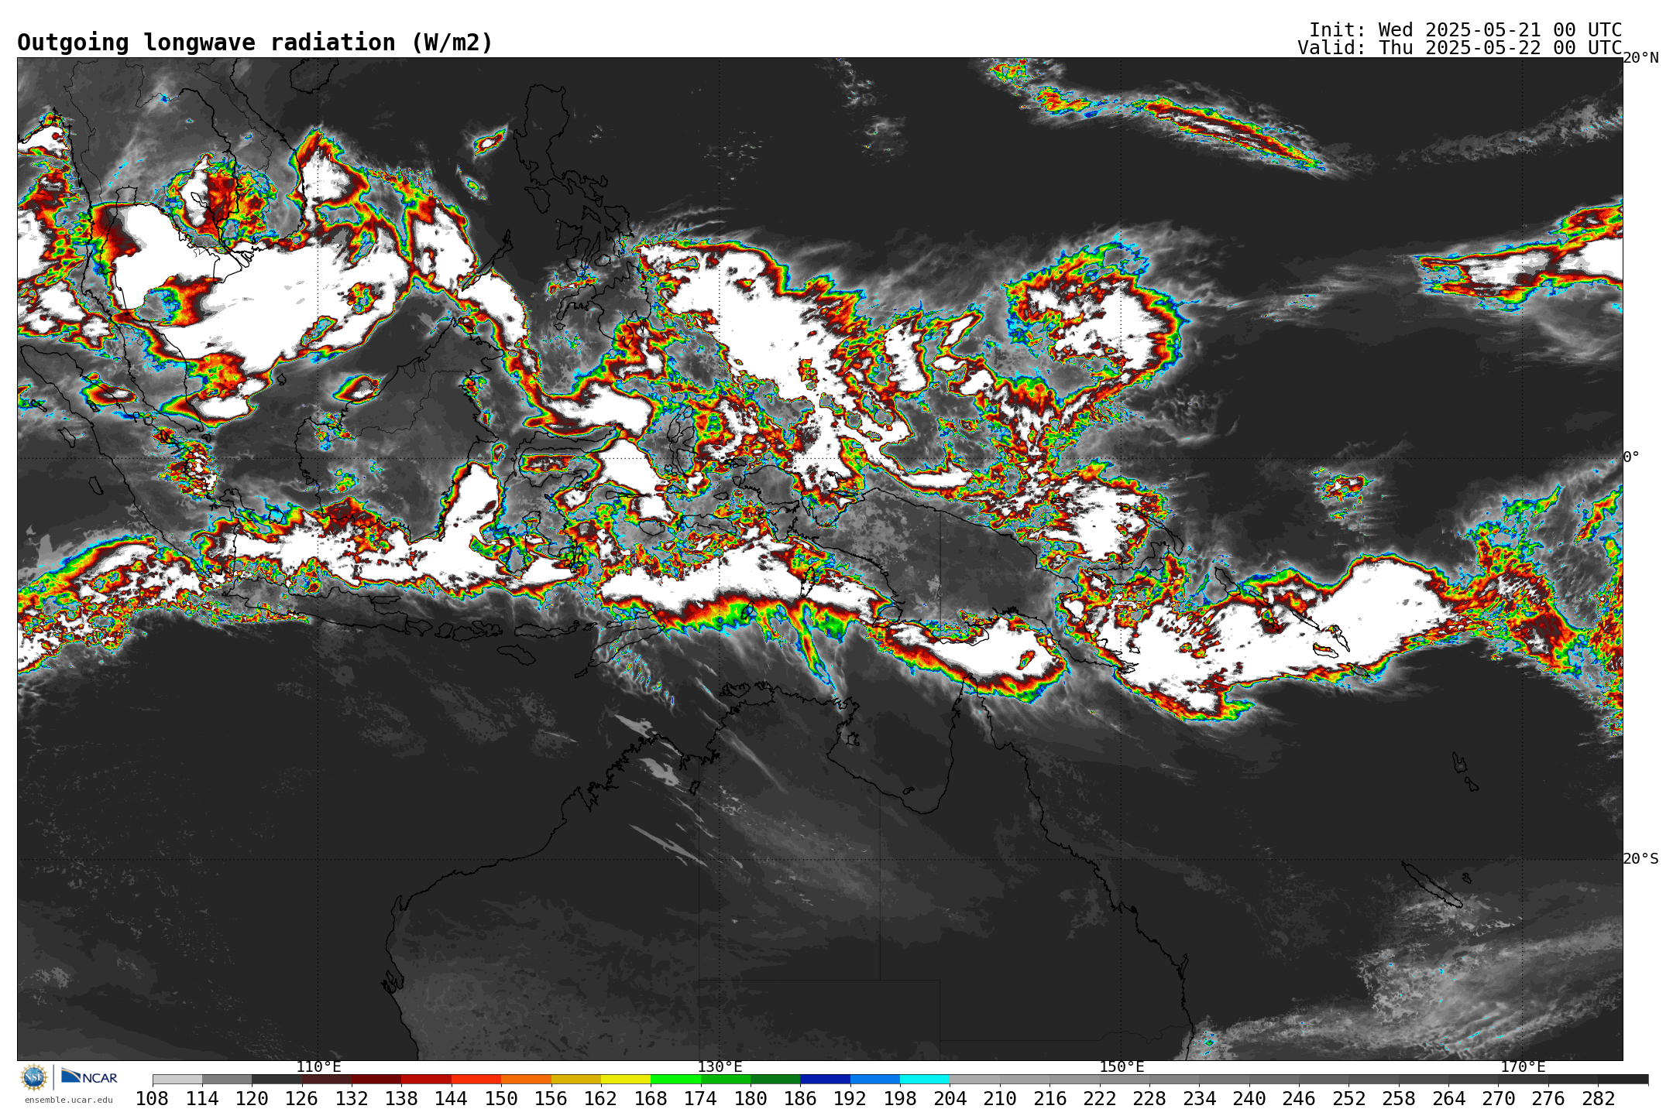Image resolution: width=1673 pixels, height=1109 pixels.
Task: Click the 20°N latitude label
Action: [1640, 58]
